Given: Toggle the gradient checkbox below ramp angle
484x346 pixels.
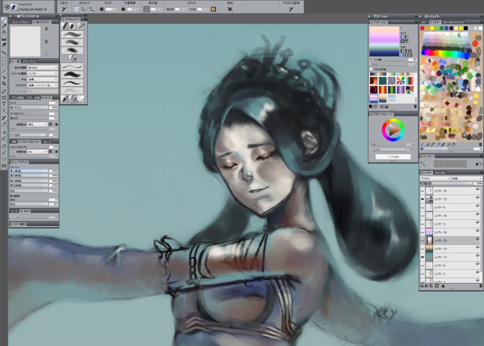Looking at the screenshot, I should 371,69.
